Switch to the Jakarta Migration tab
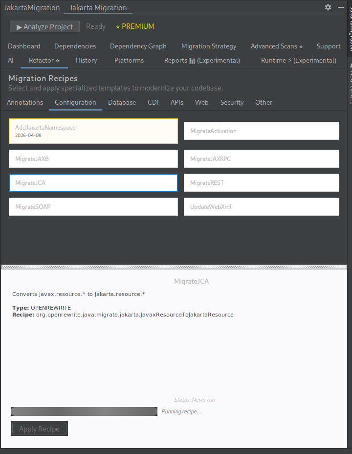The width and height of the screenshot is (352, 454). click(x=98, y=7)
